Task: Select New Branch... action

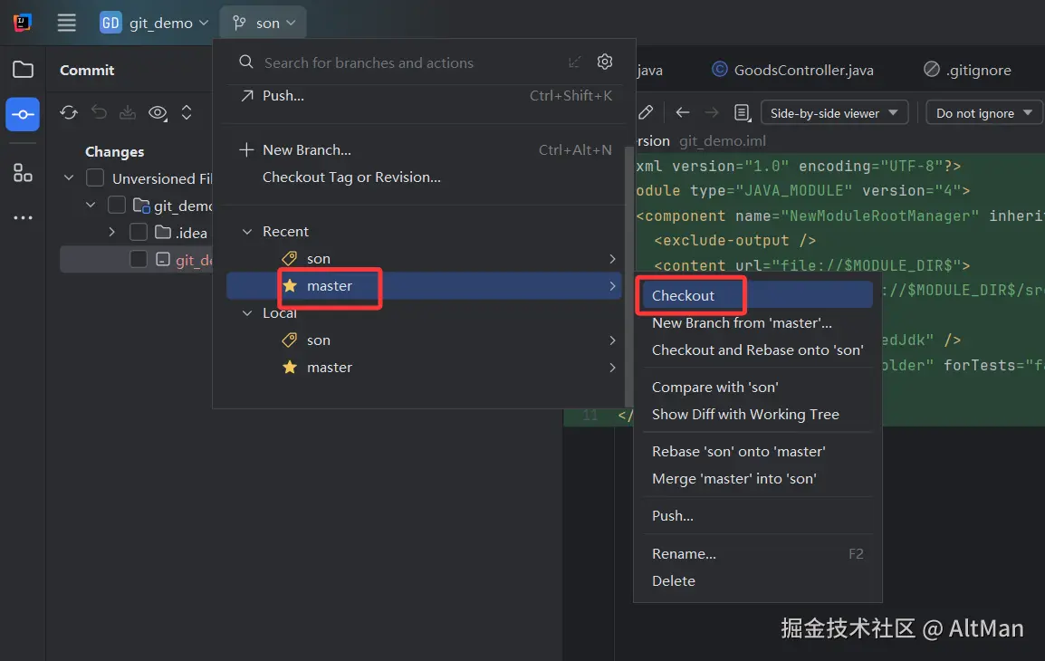Action: pyautogui.click(x=424, y=150)
